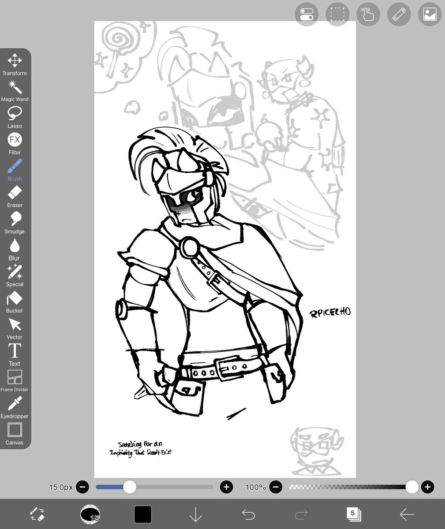Decrease brush size with minus button
Viewport: 445px width, 529px height.
[x=82, y=487]
